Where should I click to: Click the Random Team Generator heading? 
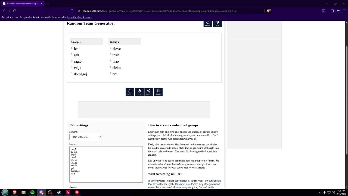[91, 23]
